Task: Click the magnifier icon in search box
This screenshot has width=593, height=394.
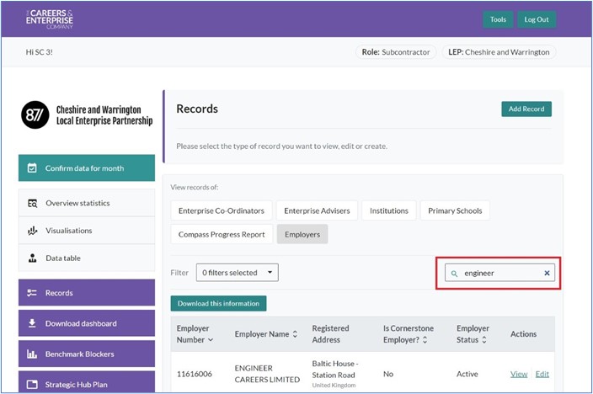Action: click(x=455, y=274)
